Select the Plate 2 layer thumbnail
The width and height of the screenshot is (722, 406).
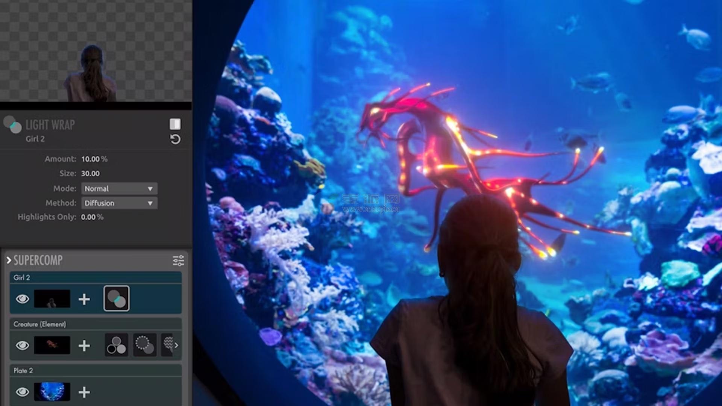52,392
